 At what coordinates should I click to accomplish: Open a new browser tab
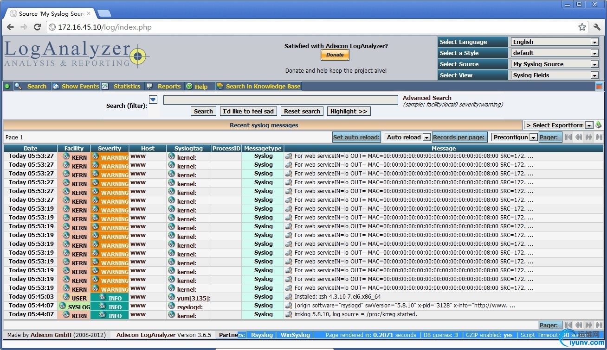[104, 13]
